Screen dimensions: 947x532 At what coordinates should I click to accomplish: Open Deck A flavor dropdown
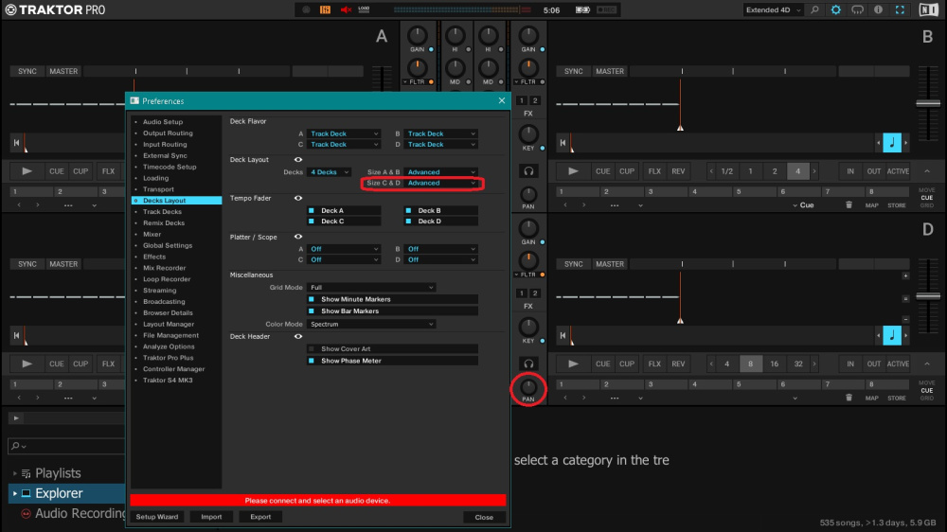point(344,133)
